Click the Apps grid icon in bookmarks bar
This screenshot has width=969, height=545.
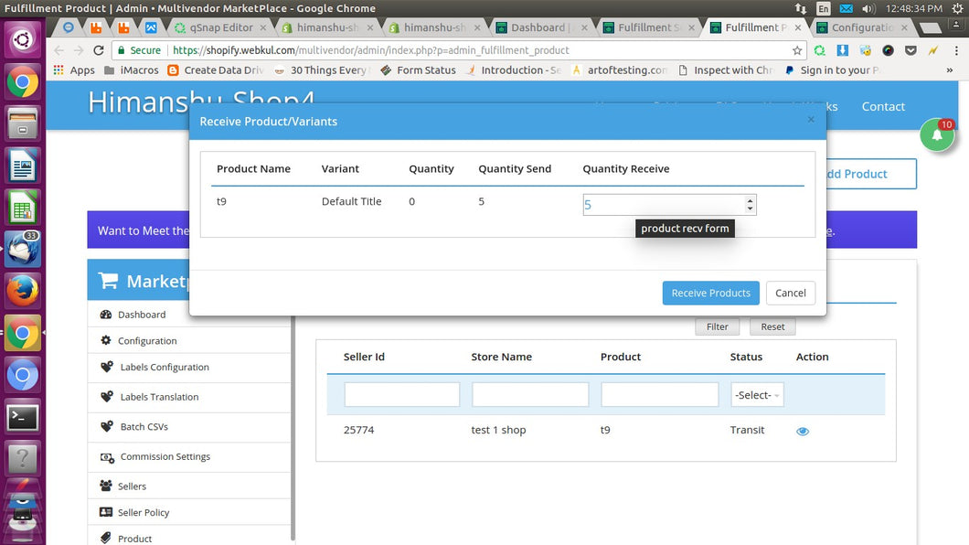point(60,69)
